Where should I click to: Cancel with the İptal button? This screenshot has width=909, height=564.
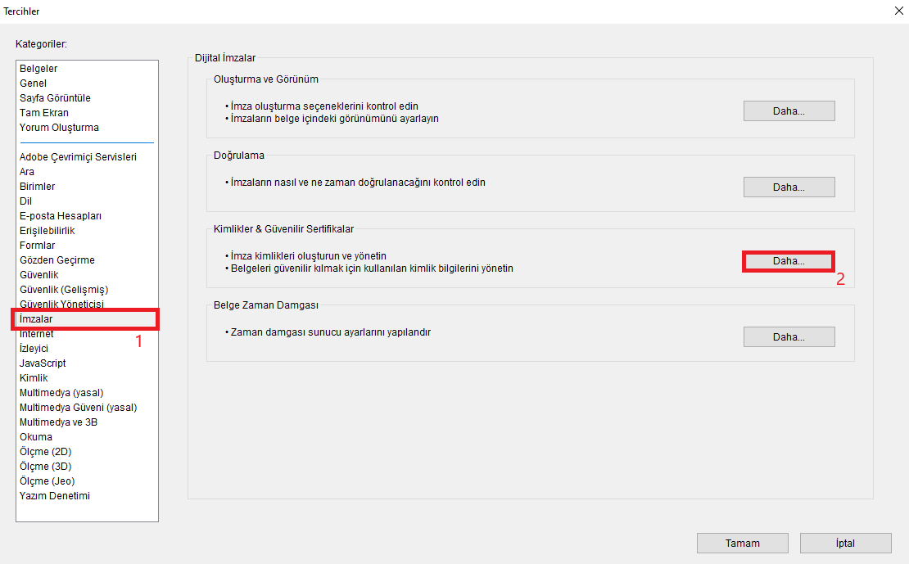(845, 544)
